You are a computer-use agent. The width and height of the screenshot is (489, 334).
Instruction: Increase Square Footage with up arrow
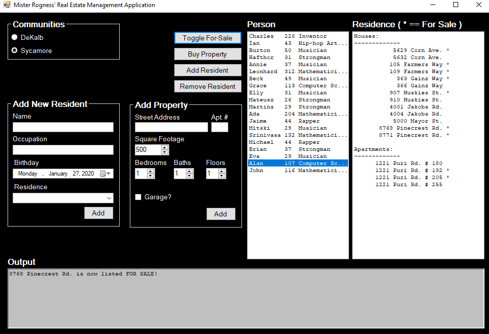165,147
